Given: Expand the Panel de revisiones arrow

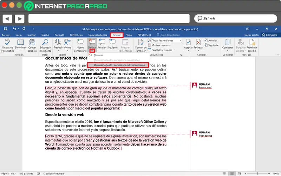Looking at the screenshot, I should pos(175,50).
